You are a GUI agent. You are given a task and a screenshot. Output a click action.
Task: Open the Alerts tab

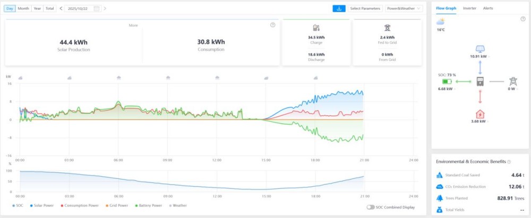pos(488,8)
